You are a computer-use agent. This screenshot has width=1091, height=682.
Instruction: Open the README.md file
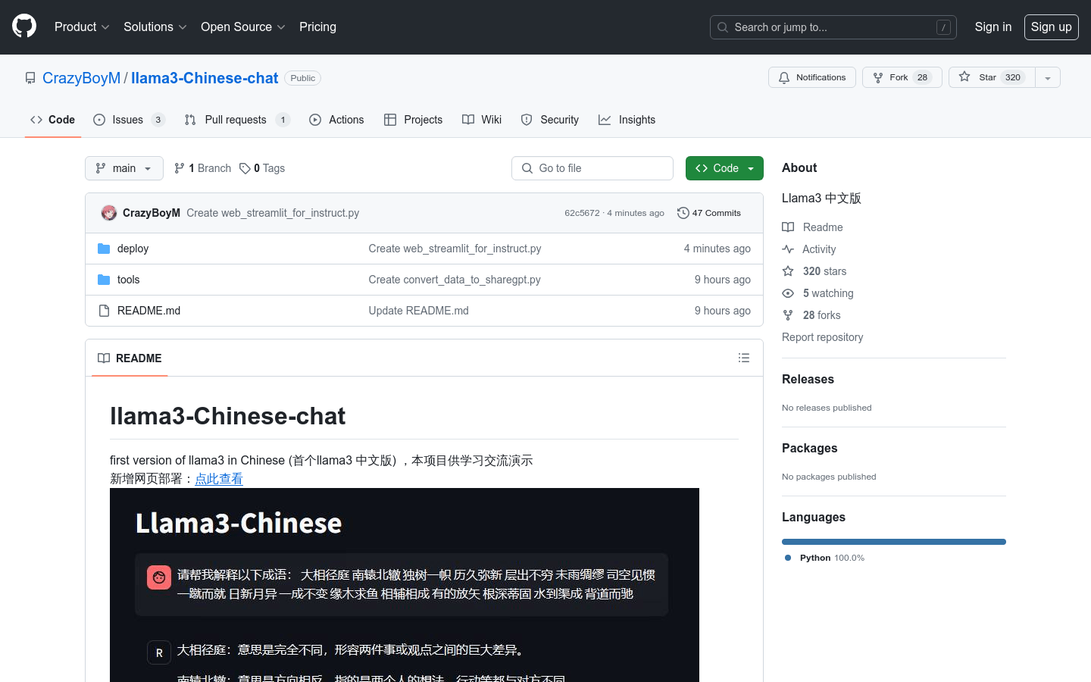click(x=148, y=311)
